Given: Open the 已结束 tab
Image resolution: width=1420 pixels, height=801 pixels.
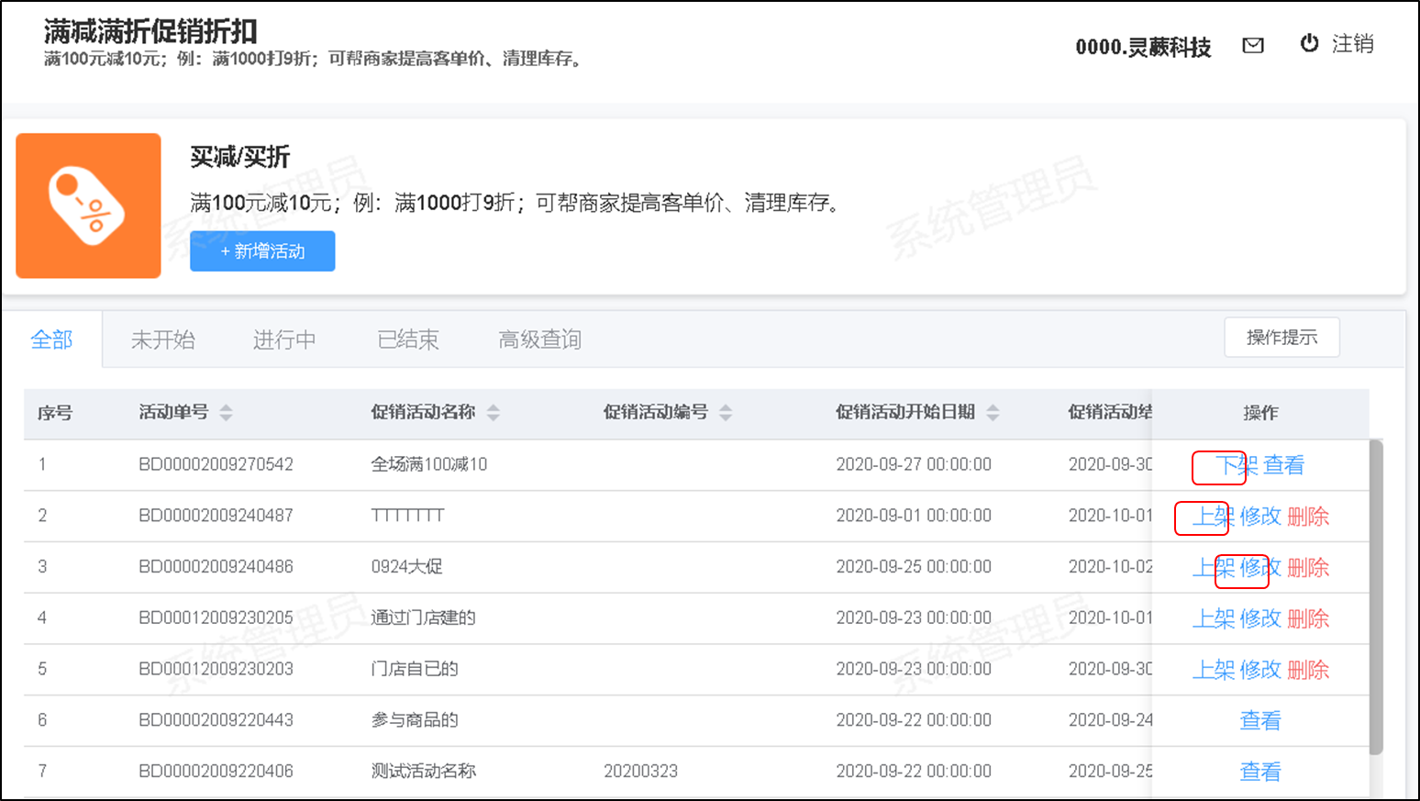Looking at the screenshot, I should pyautogui.click(x=408, y=340).
